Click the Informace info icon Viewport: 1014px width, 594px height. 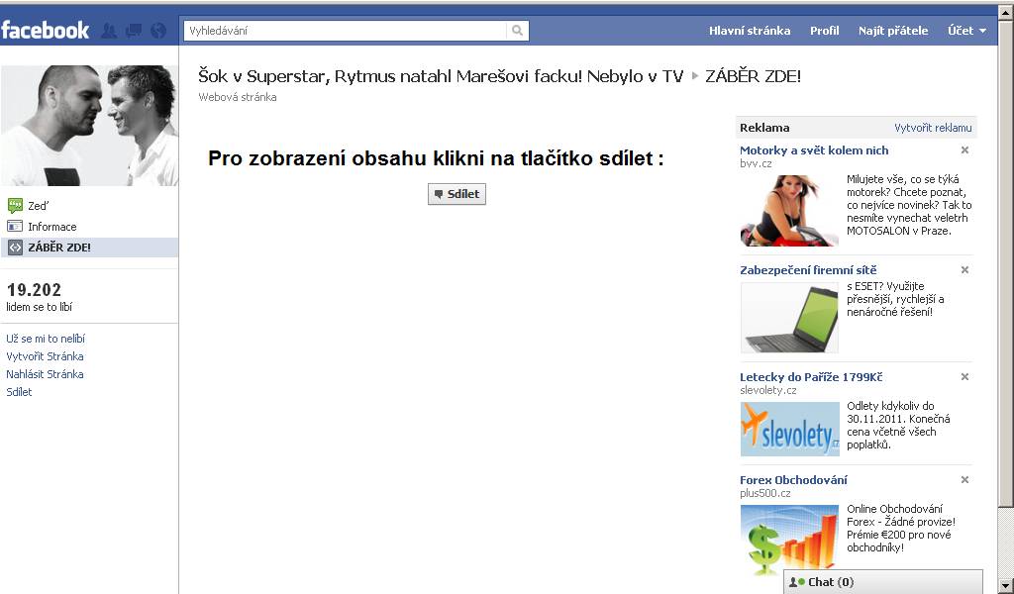(x=15, y=227)
